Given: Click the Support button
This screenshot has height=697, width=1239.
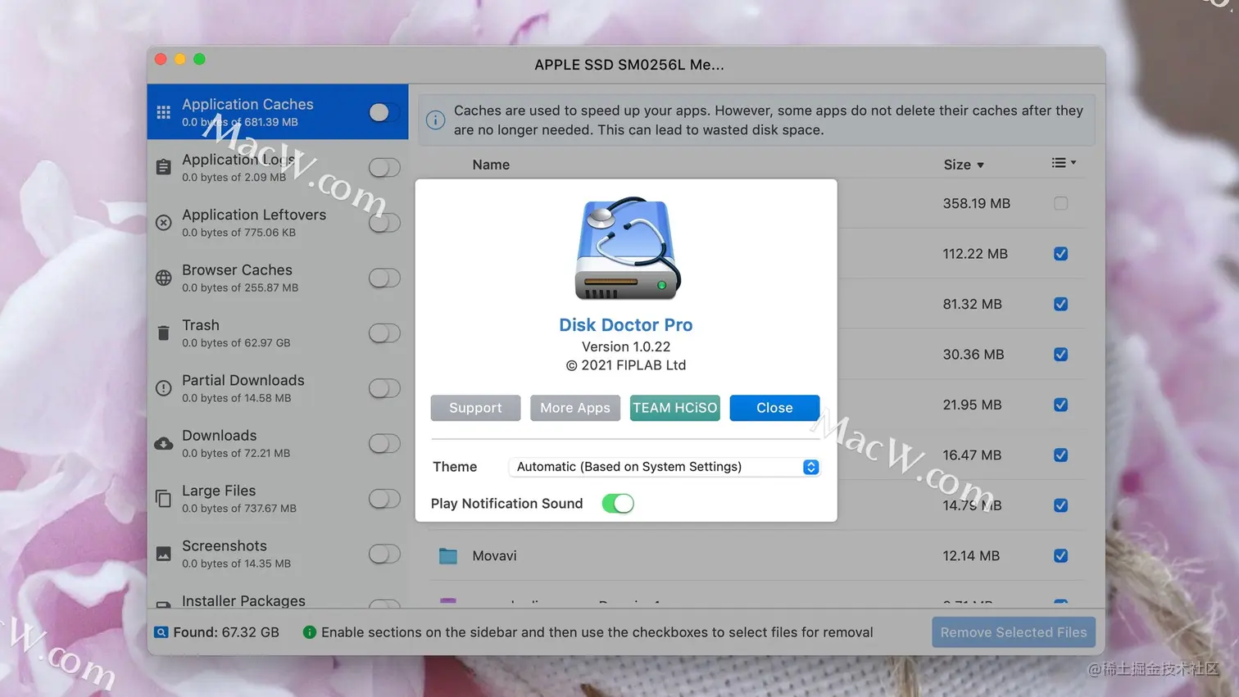Looking at the screenshot, I should [x=475, y=408].
